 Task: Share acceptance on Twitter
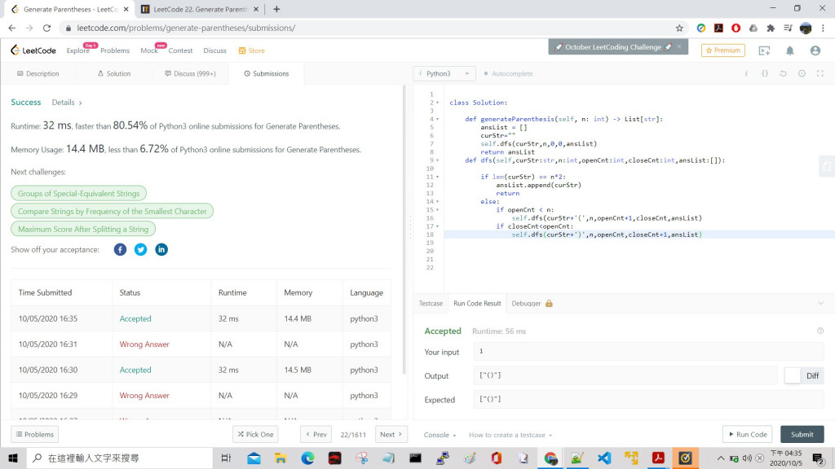tap(140, 249)
